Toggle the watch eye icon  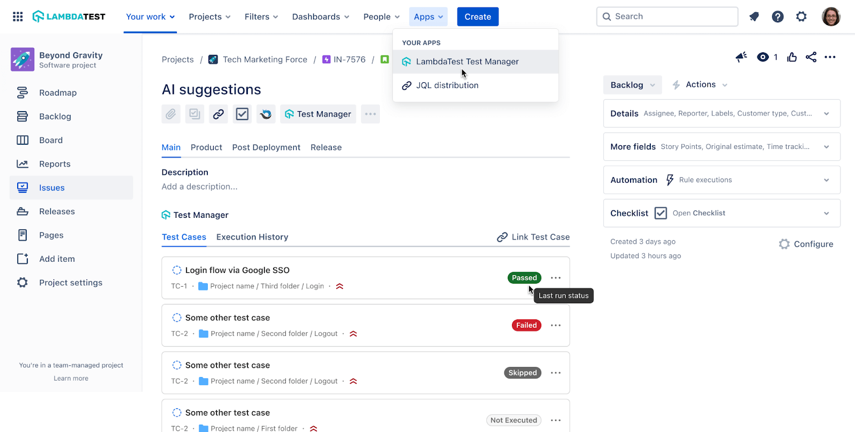pyautogui.click(x=763, y=57)
